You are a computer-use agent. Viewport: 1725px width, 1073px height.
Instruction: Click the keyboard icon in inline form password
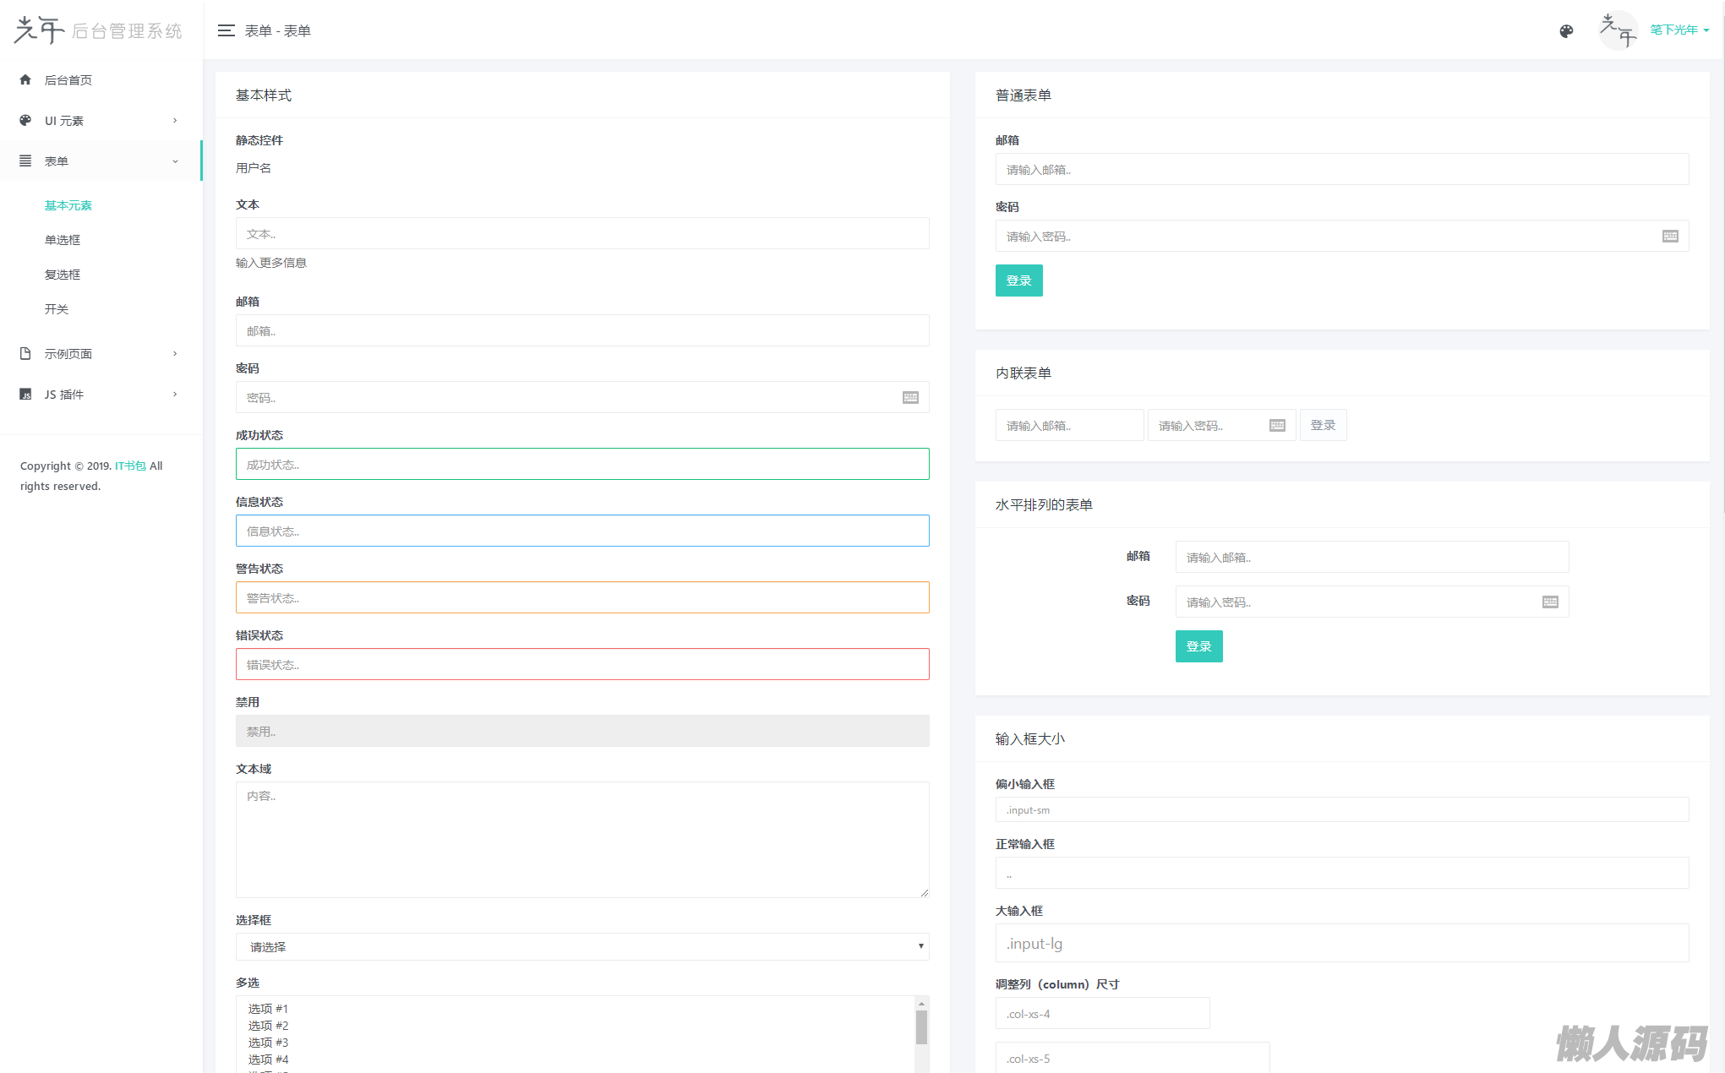click(x=1277, y=425)
